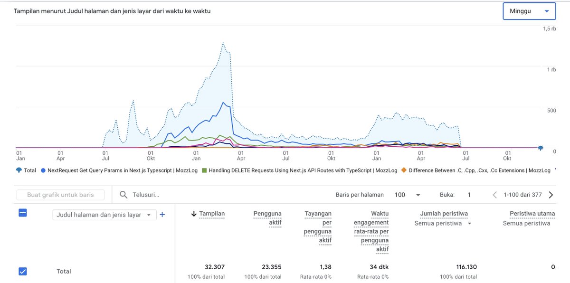Add a secondary dimension with the plus icon
570x283 pixels.
[x=162, y=215]
